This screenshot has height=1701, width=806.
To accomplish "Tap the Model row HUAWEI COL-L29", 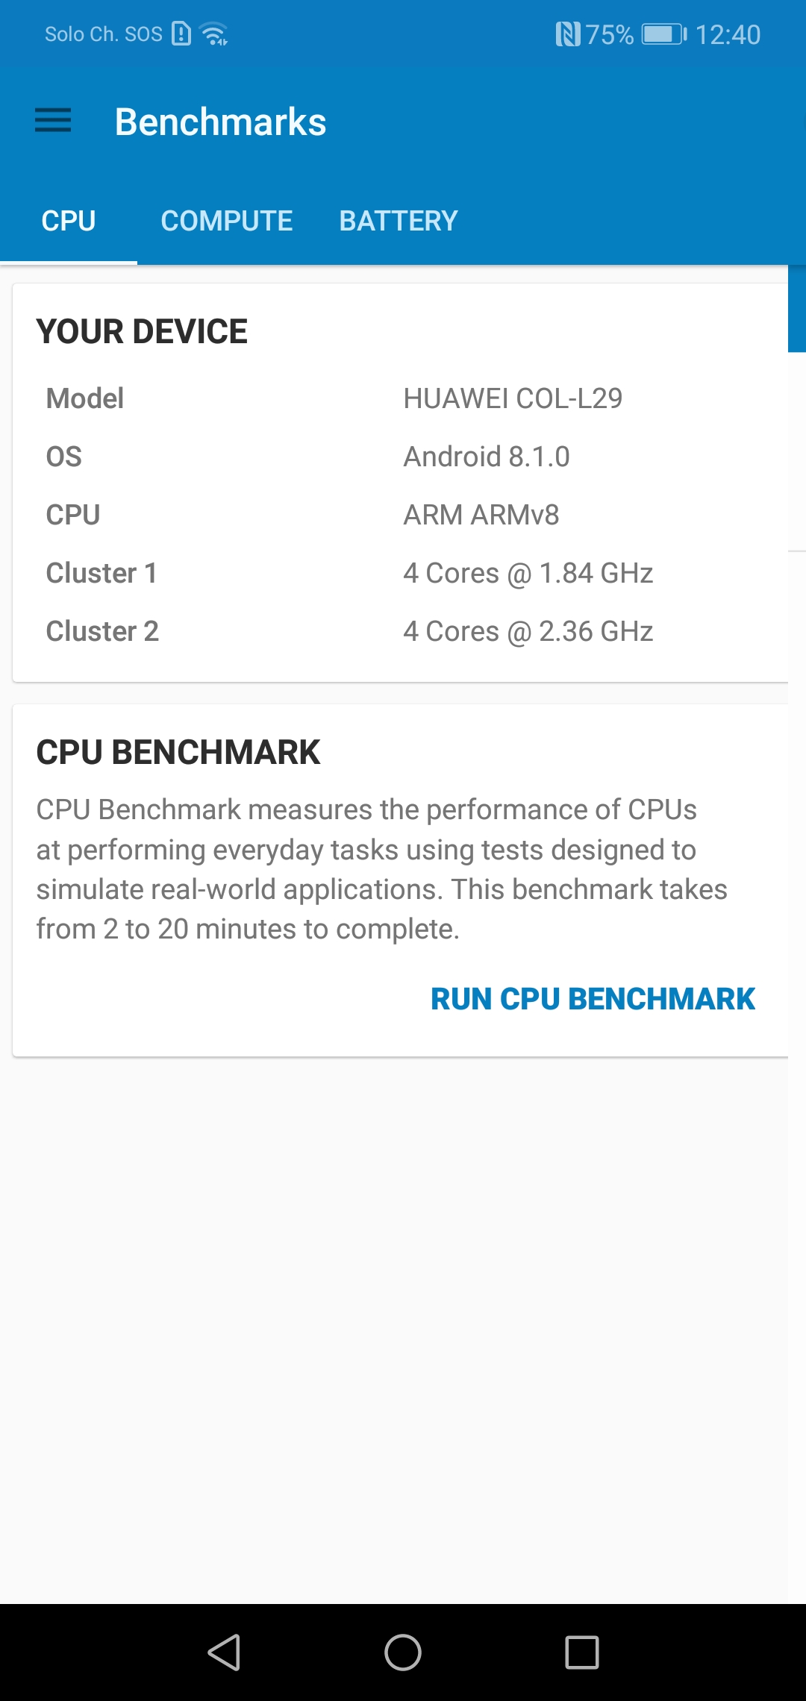I will [402, 398].
